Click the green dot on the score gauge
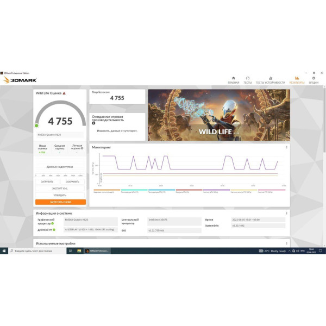326x326 pixels. click(x=36, y=126)
